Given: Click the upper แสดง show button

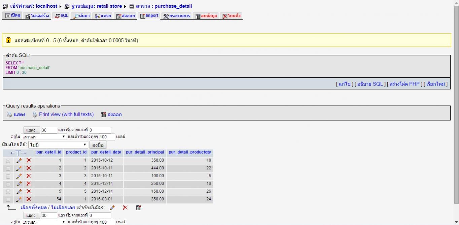Looking at the screenshot, I should pyautogui.click(x=32, y=130).
